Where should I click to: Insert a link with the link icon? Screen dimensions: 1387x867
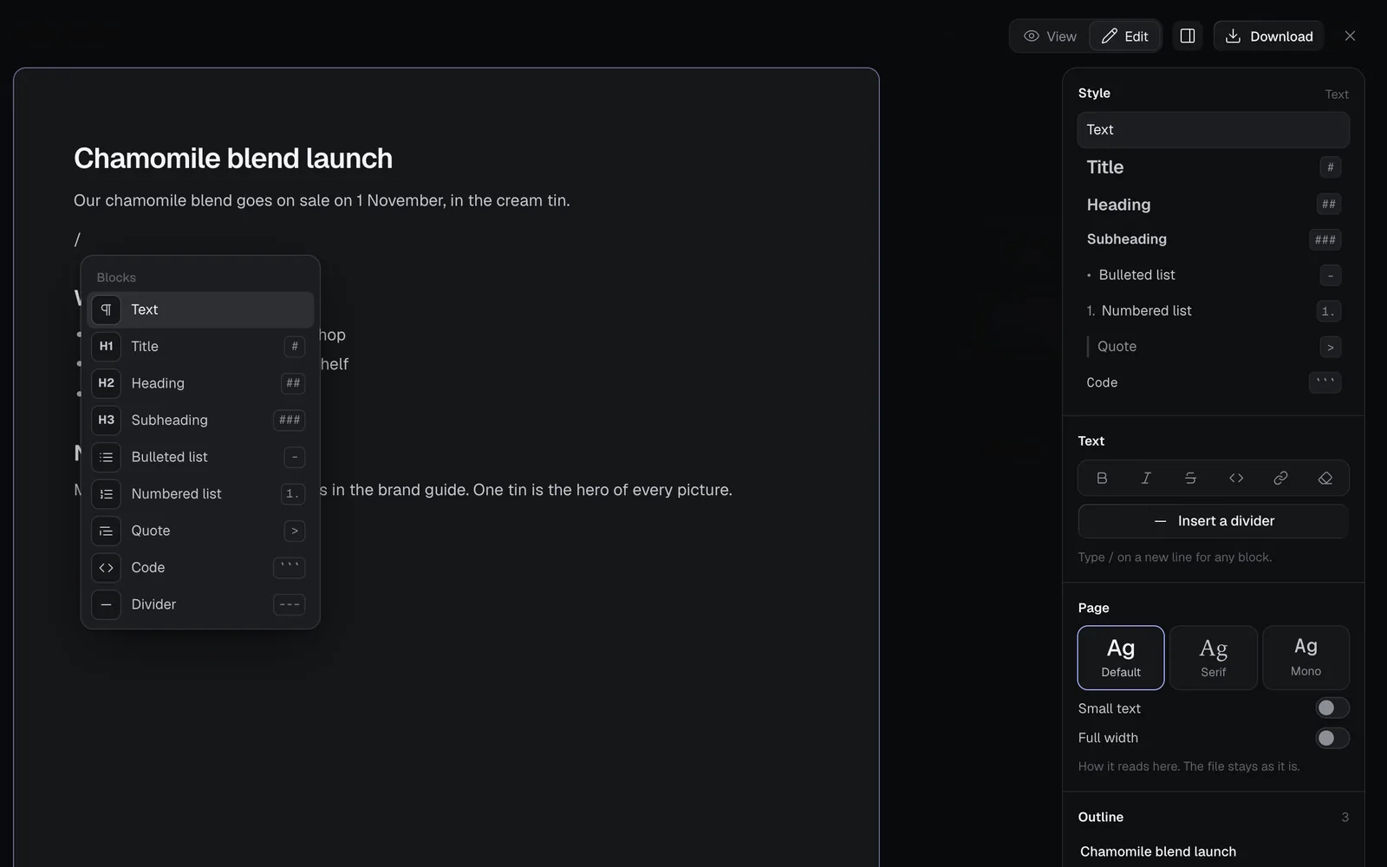point(1280,478)
